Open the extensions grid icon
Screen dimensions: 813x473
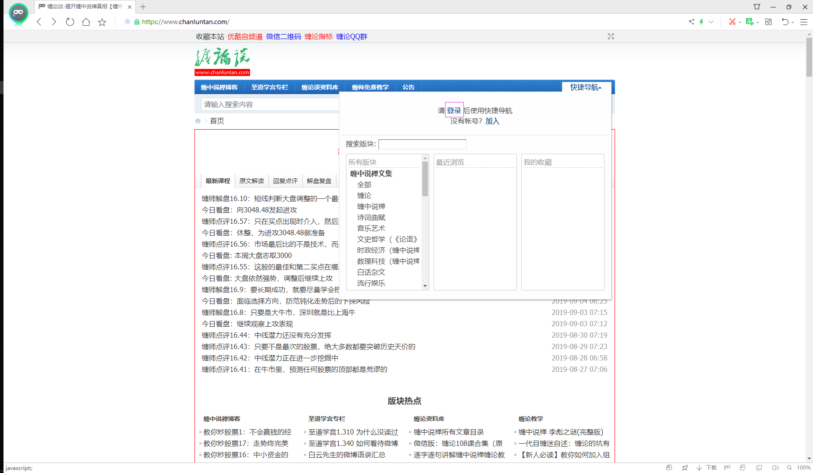(768, 22)
